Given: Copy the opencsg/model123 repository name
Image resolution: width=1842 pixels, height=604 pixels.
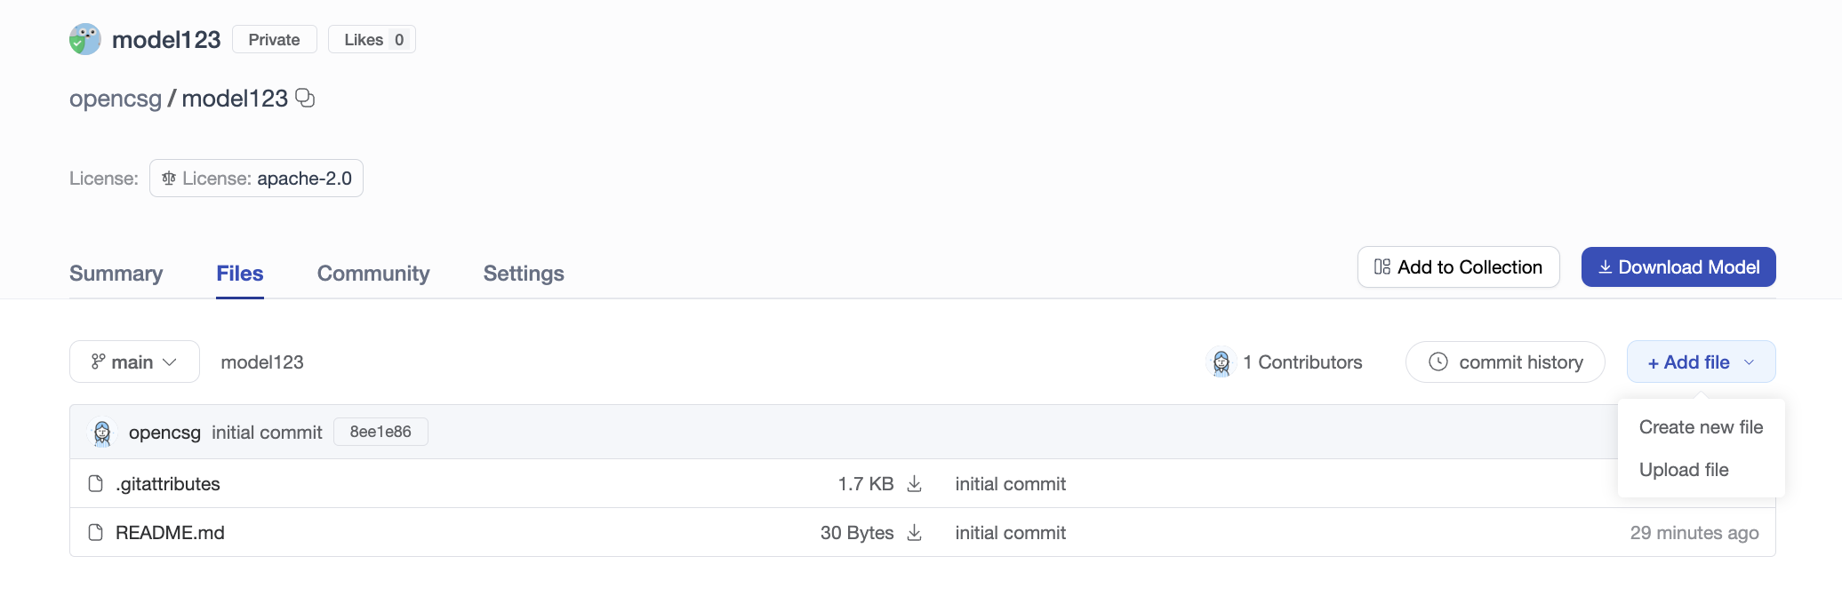Looking at the screenshot, I should 305,98.
